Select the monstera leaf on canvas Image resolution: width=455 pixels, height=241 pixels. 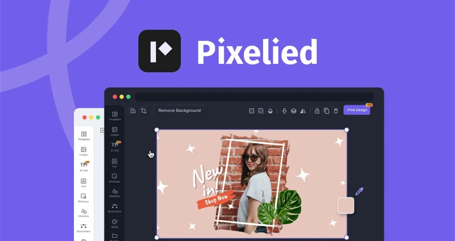(x=279, y=207)
